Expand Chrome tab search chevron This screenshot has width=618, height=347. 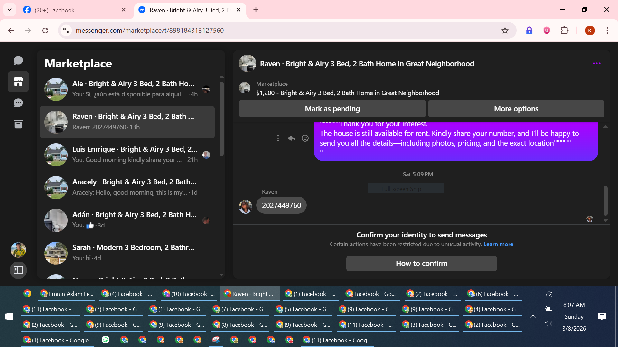(10, 10)
